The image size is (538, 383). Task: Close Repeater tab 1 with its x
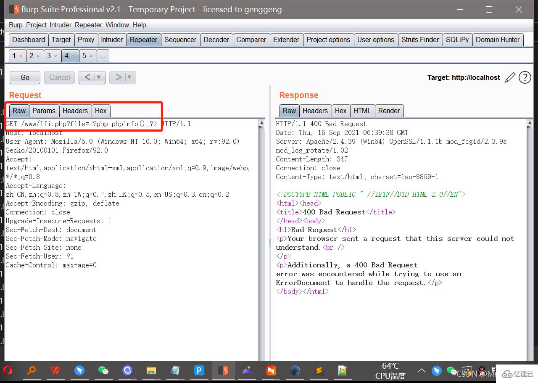click(x=21, y=56)
